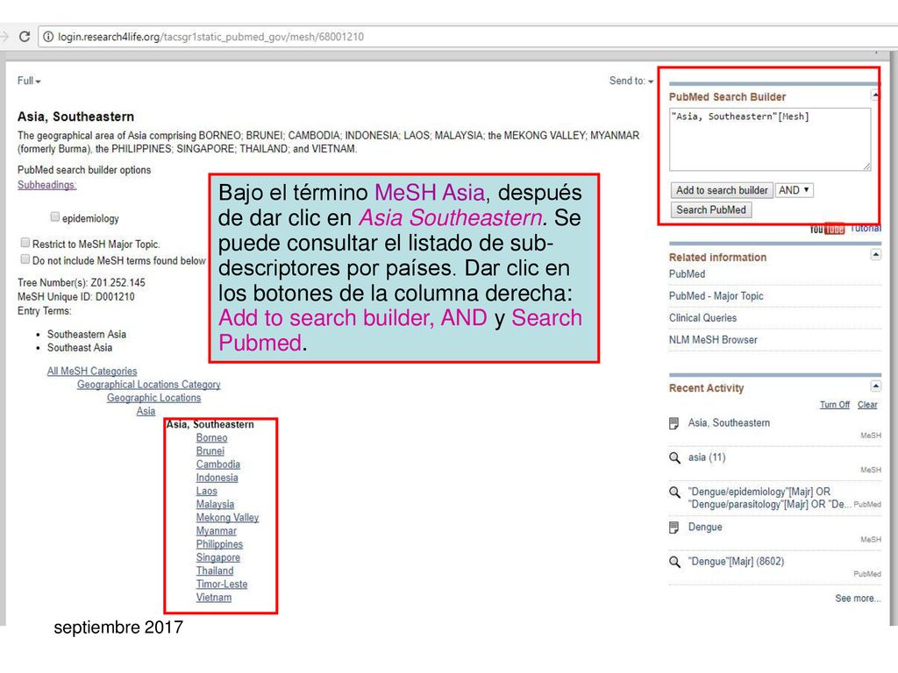Open the Dengue/epidemiology[Majr] recent search

pyautogui.click(x=768, y=498)
